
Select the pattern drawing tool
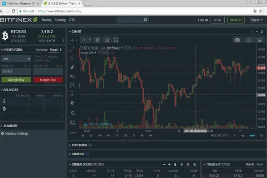tap(72, 85)
